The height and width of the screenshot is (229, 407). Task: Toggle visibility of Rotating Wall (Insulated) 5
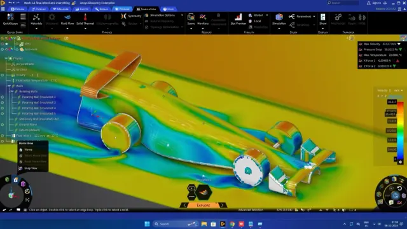pyautogui.click(x=3, y=113)
